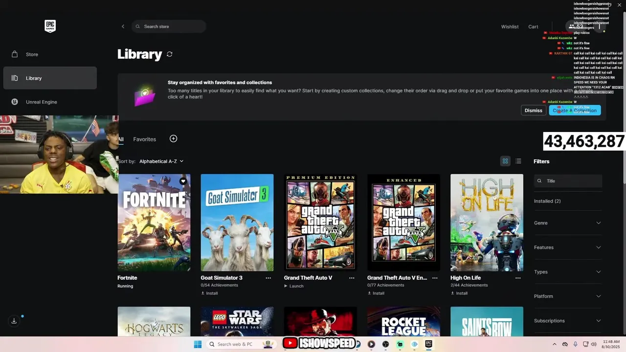Install Goat Simulator 3
This screenshot has height=352, width=626.
209,293
